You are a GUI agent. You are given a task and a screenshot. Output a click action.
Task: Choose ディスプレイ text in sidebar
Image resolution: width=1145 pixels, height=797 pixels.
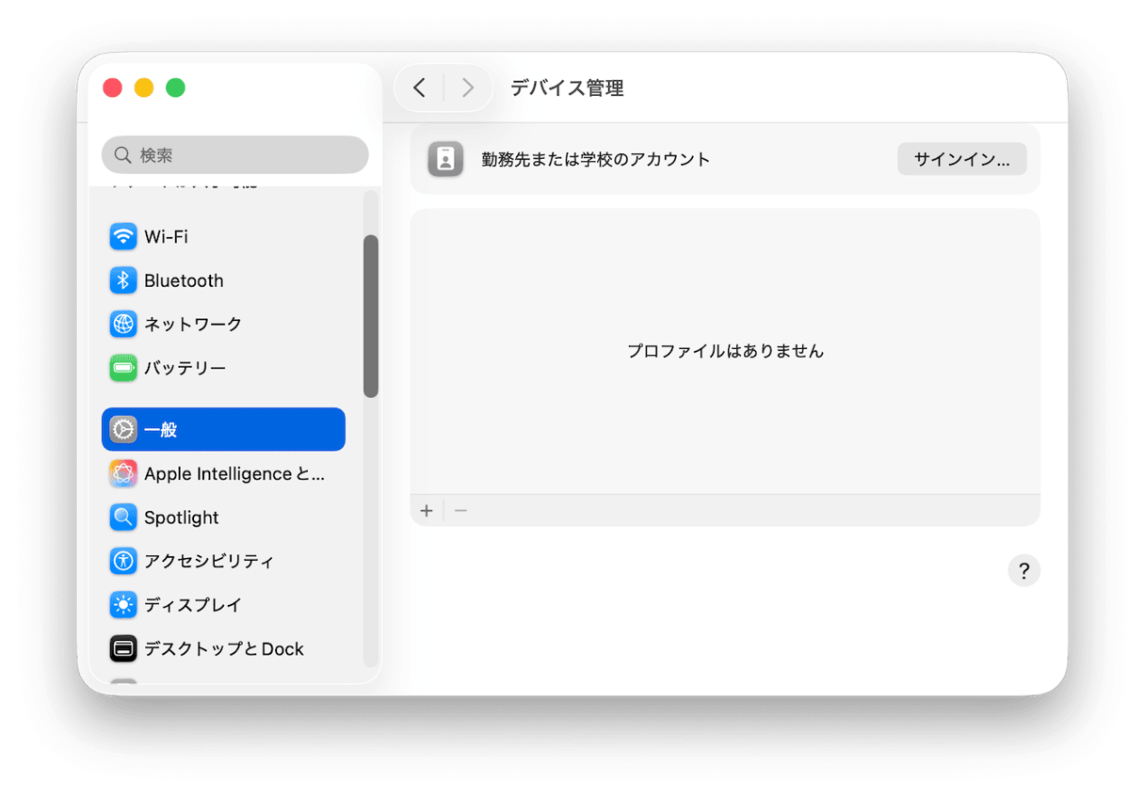[x=193, y=604]
